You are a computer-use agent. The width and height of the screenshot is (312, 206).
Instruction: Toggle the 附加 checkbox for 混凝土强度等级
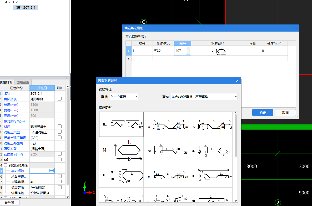tap(60, 138)
